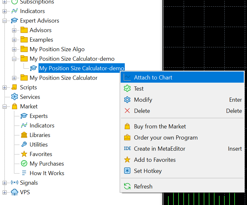Click the green Refresh arrows icon
The image size is (247, 205).
click(x=127, y=186)
